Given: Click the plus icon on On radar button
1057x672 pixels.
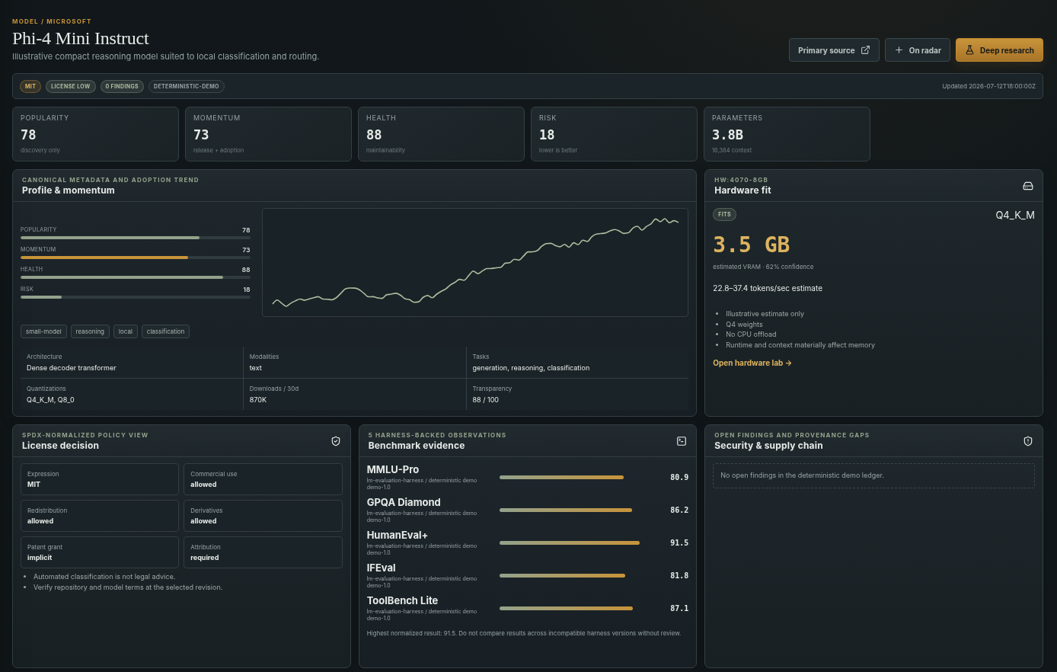Looking at the screenshot, I should pyautogui.click(x=899, y=50).
